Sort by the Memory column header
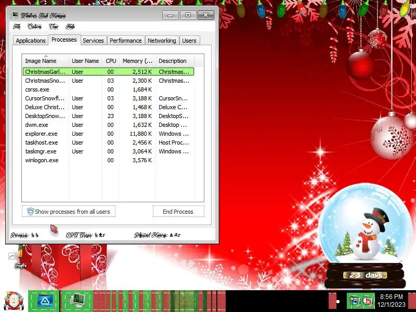The width and height of the screenshot is (416, 312). pos(137,61)
